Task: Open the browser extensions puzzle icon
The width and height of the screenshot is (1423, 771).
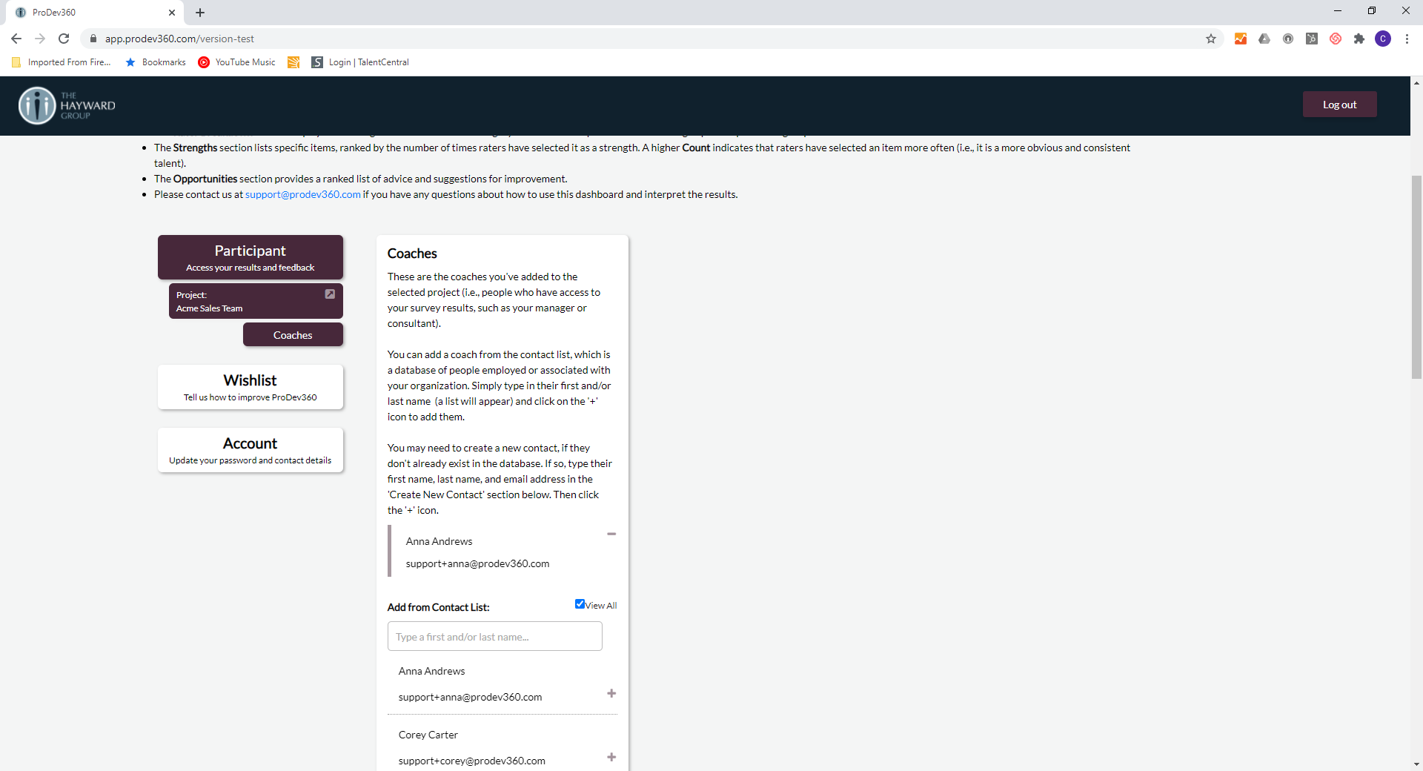Action: pyautogui.click(x=1359, y=39)
